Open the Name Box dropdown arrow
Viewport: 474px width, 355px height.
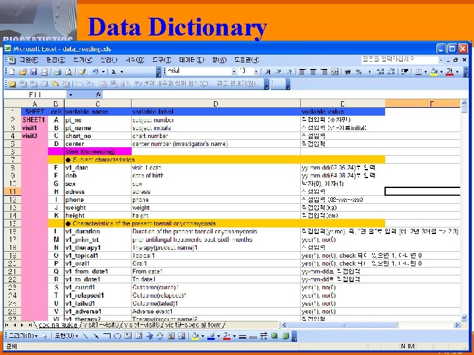(70, 95)
